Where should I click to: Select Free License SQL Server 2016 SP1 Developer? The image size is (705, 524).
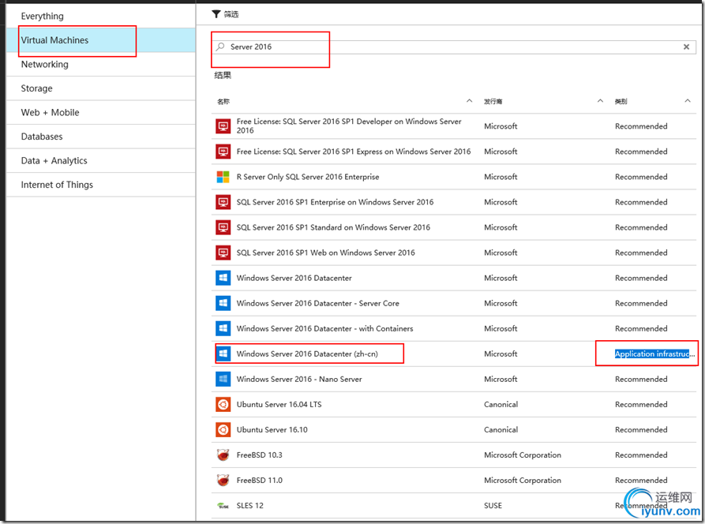point(349,125)
